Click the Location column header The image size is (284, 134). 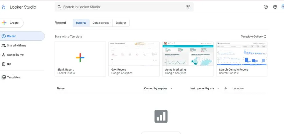[x=238, y=88]
